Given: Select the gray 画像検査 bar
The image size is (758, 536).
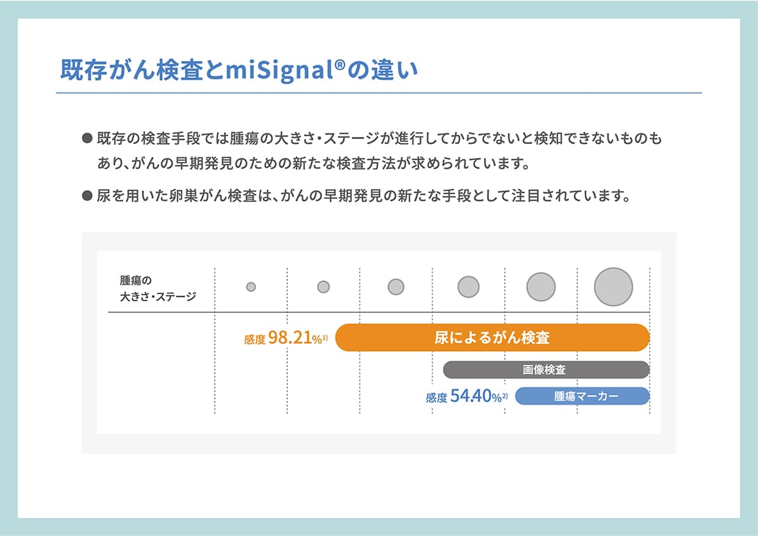Looking at the screenshot, I should click(x=546, y=370).
